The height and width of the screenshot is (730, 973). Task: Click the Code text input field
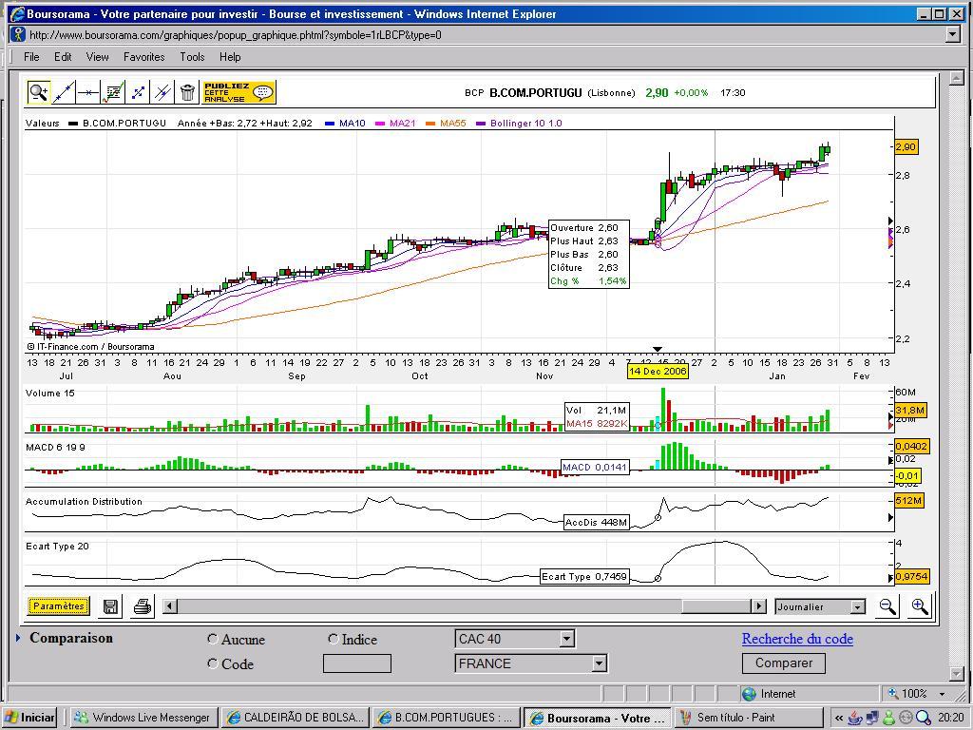[x=357, y=663]
